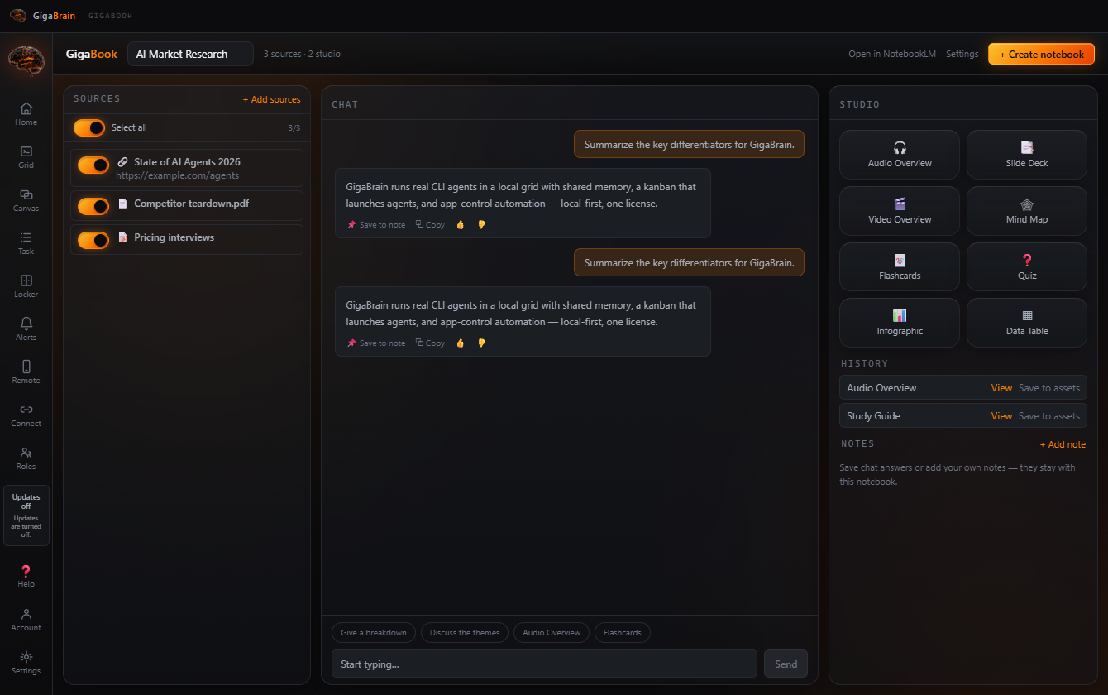Thumbs down the second chat answer
This screenshot has height=695, width=1108.
[x=481, y=343]
